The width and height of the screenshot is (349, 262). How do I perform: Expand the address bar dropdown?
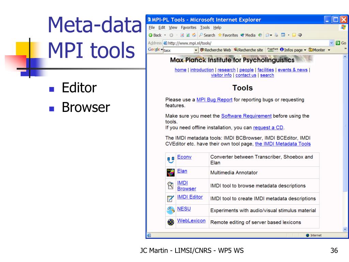[x=331, y=43]
